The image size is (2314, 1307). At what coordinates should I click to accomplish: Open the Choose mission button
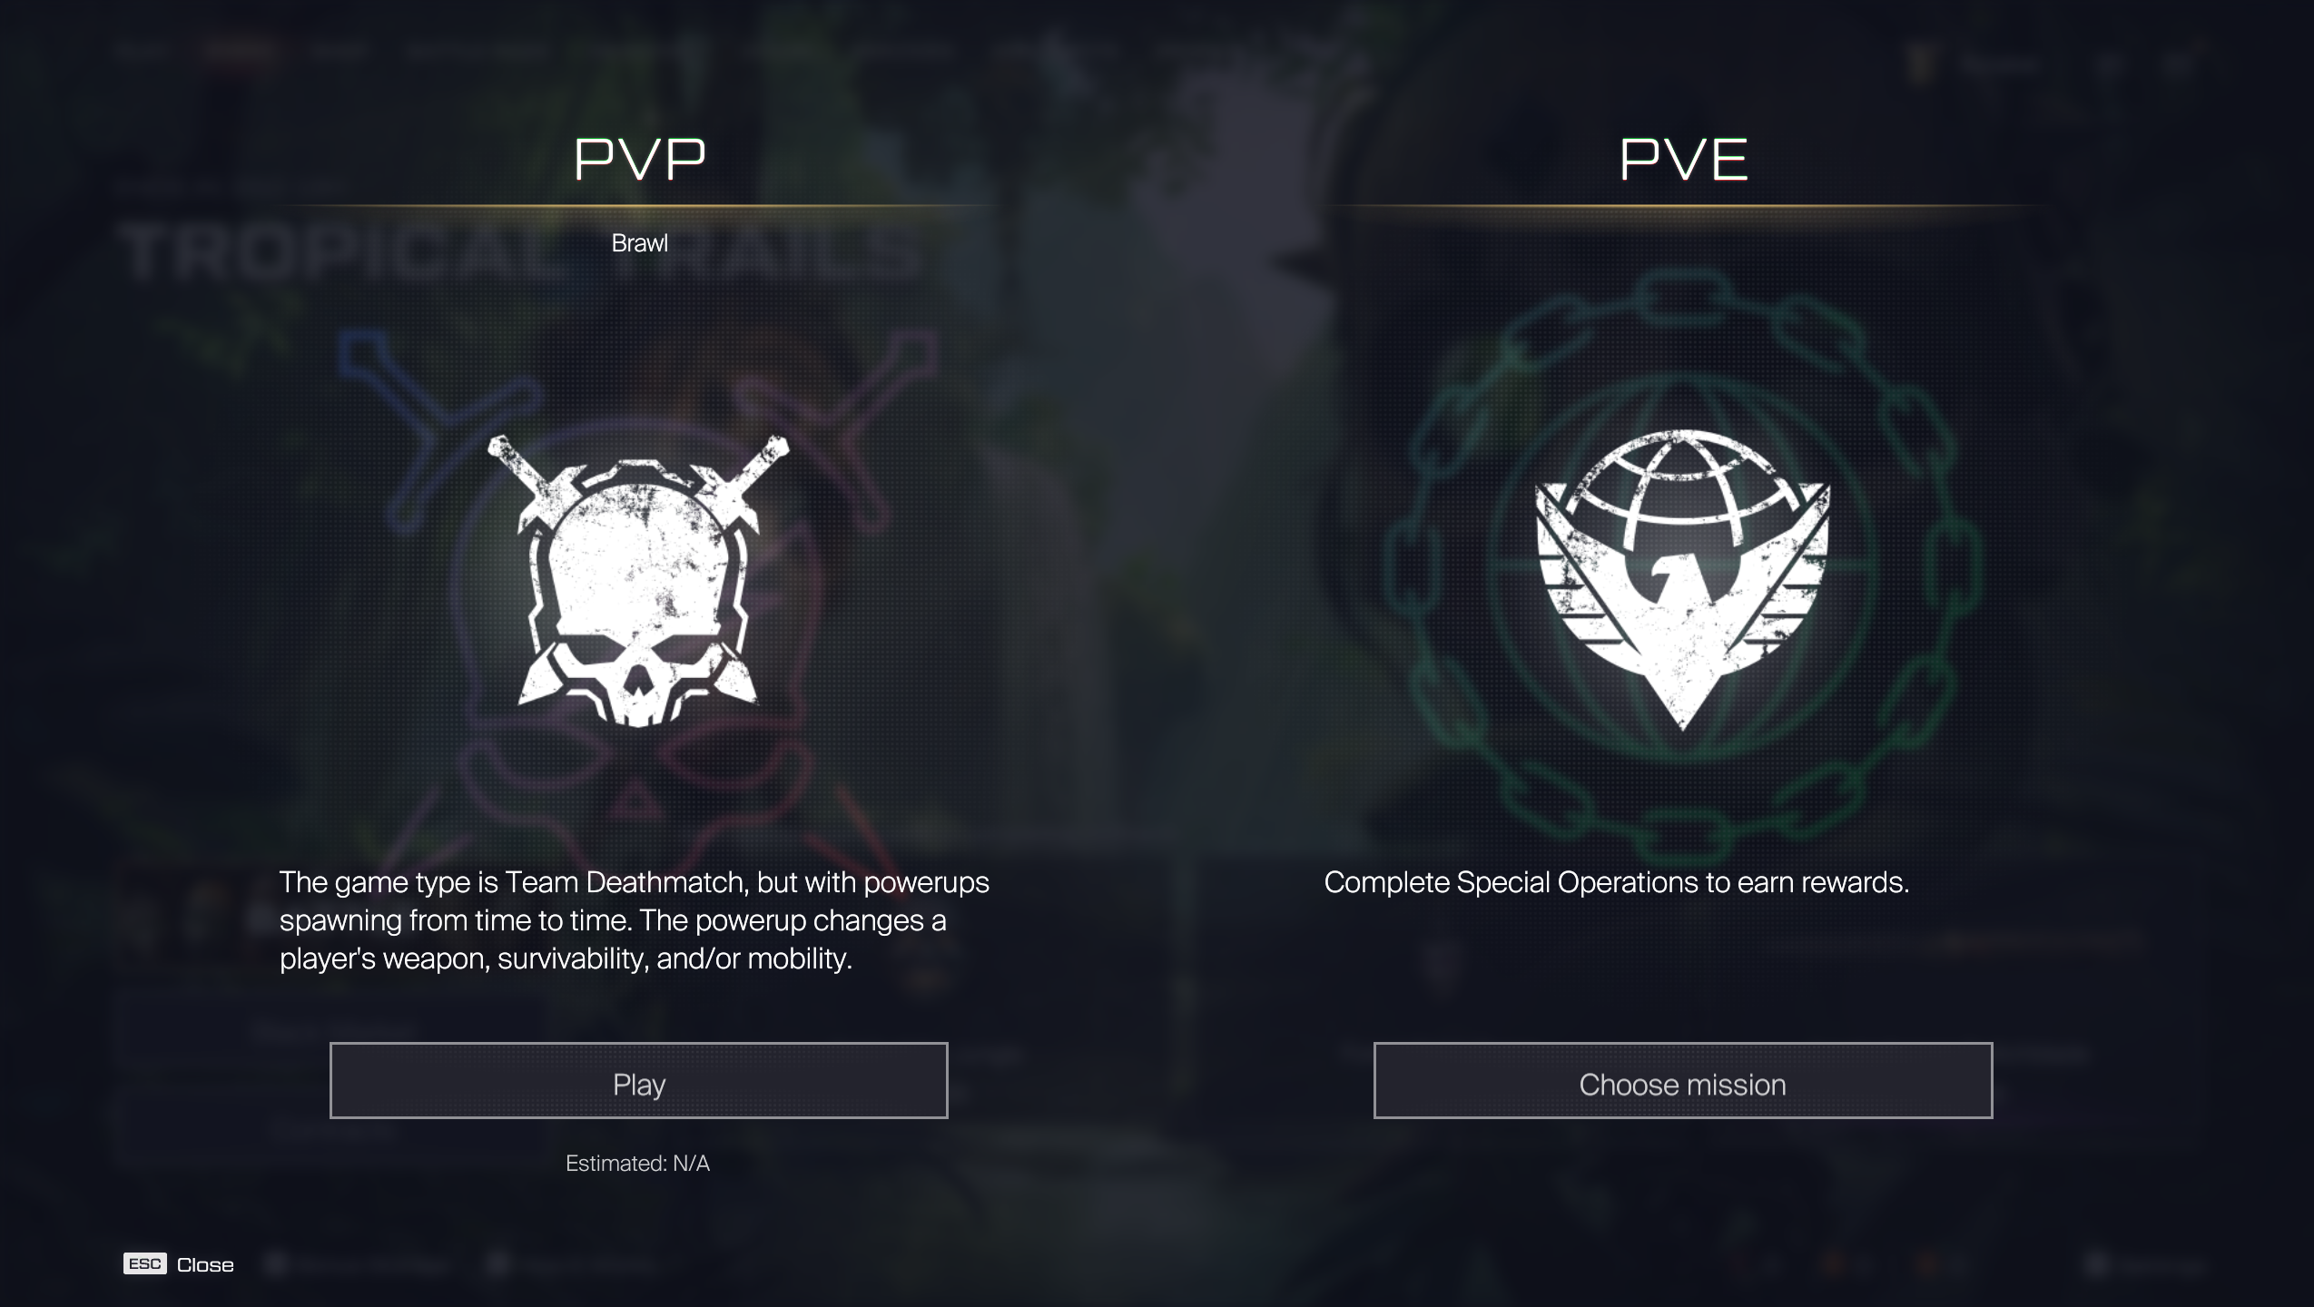(x=1682, y=1080)
